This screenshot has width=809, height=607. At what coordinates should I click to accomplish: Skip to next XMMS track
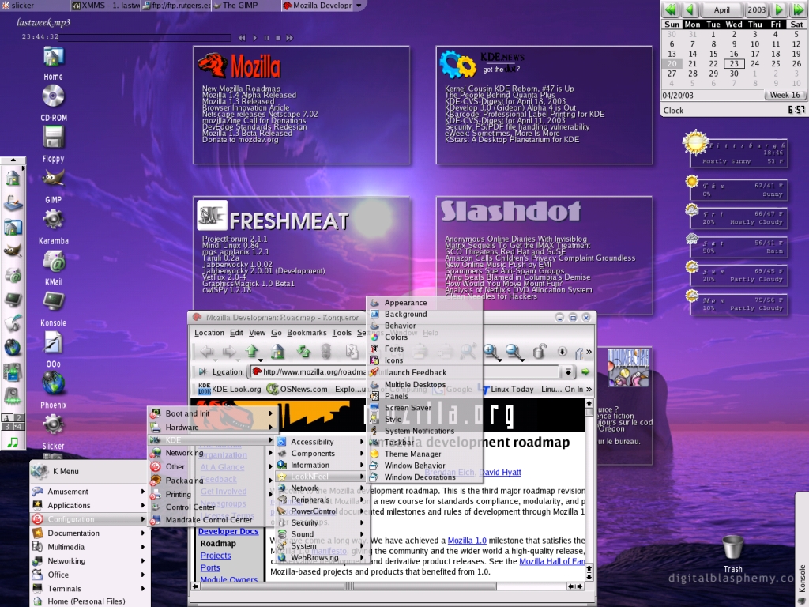[x=289, y=38]
